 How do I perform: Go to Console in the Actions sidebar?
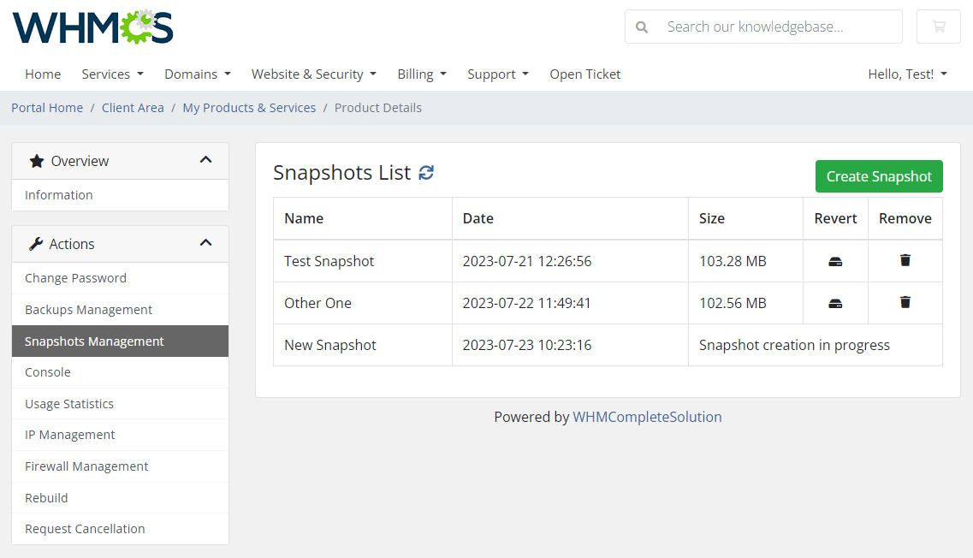[47, 371]
